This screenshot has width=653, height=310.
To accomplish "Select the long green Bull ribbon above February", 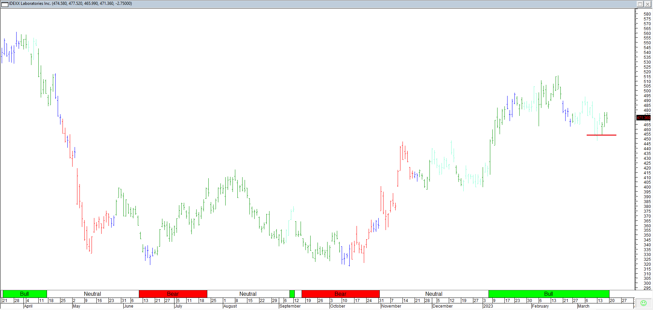I will tap(549, 294).
